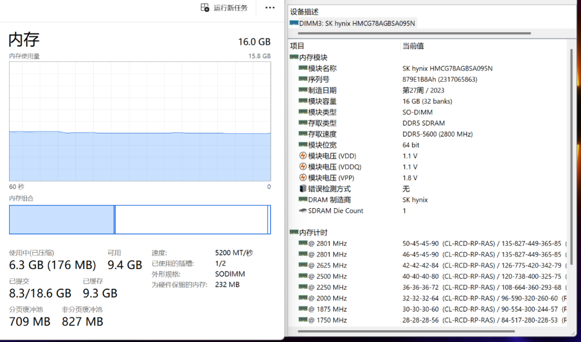Click the icon next to 模块名称
Image resolution: width=581 pixels, height=342 pixels.
pos(303,68)
